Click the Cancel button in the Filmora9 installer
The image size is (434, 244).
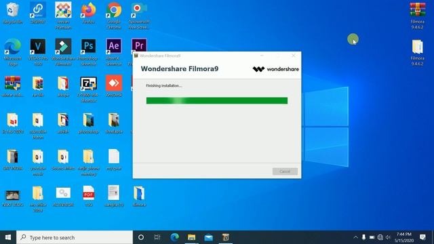(285, 171)
